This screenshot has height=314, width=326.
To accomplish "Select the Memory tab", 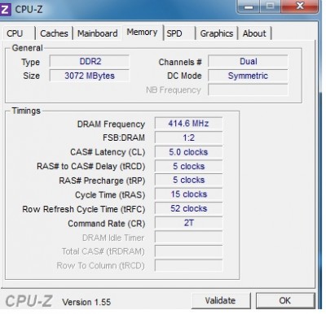I will coord(143,33).
